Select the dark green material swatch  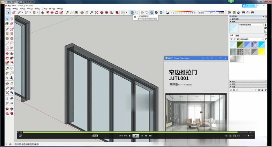[240, 45]
